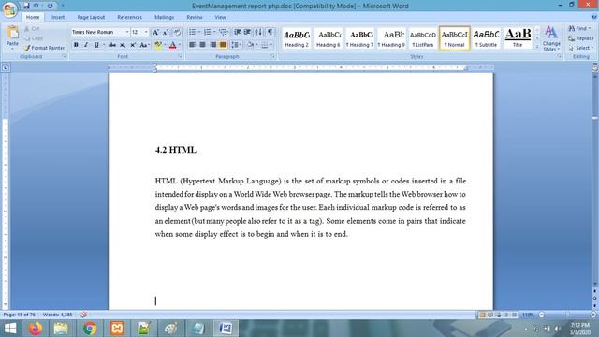Apply the Title style
The width and height of the screenshot is (599, 337).
pyautogui.click(x=518, y=38)
